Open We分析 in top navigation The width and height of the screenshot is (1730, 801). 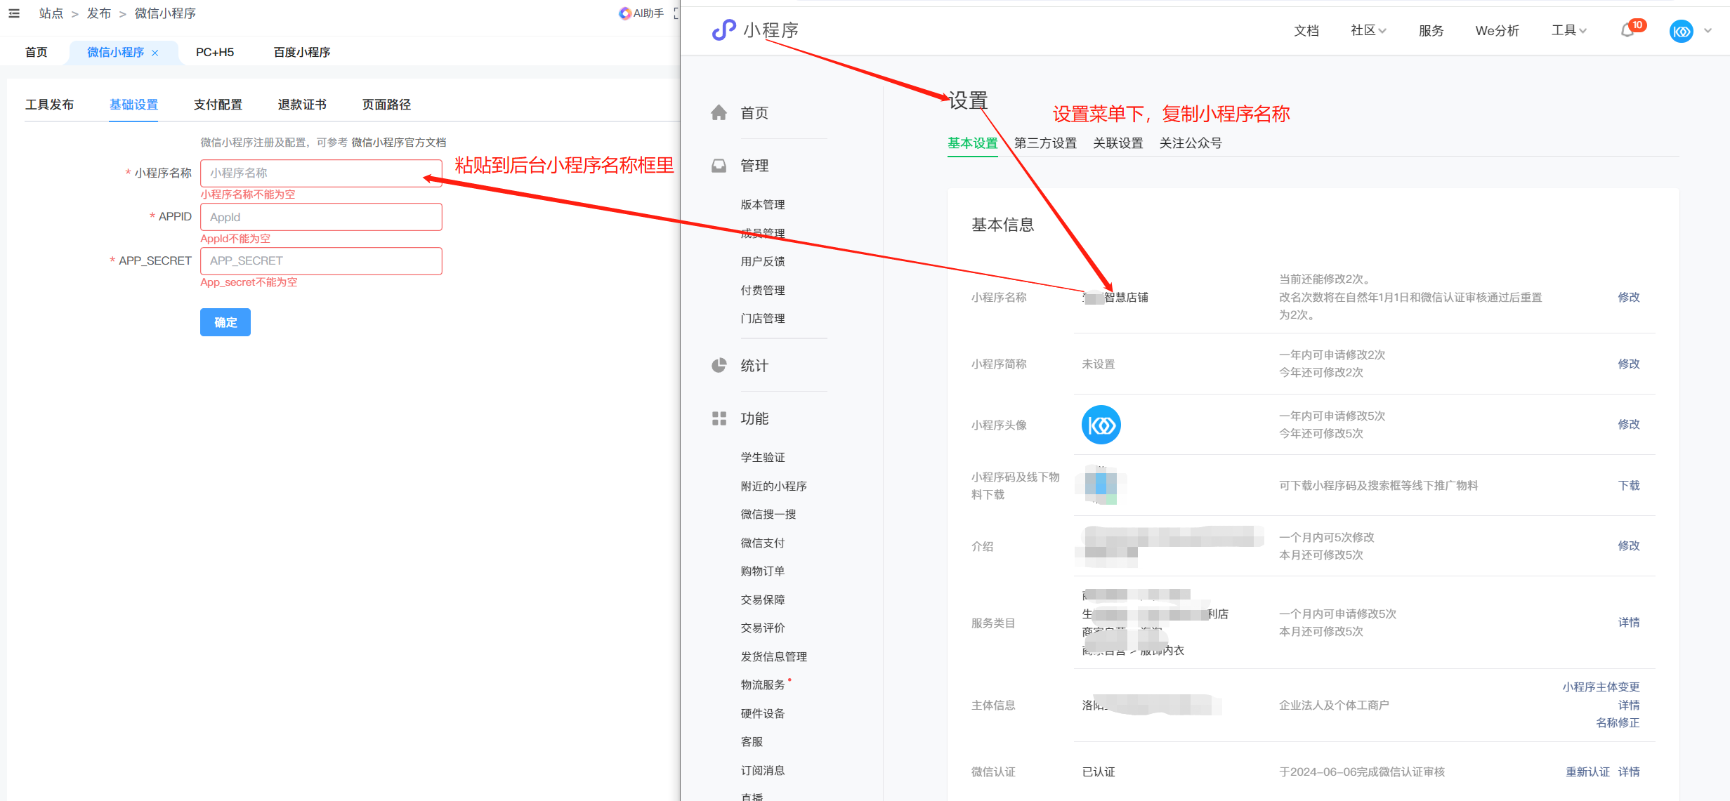(1497, 30)
